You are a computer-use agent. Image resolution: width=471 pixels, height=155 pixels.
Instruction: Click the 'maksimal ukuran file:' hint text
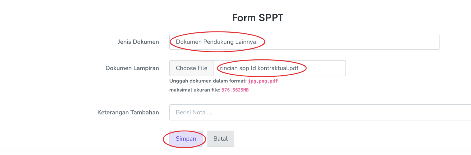pos(195,90)
